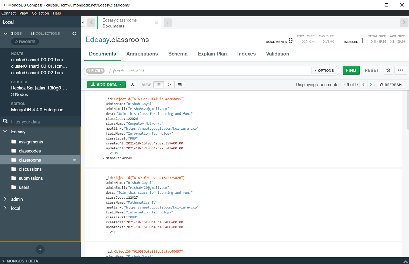
Task: Open a new tab with plus button
Action: tap(168, 23)
